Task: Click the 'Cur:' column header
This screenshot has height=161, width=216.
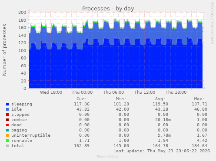Action: tap(82, 99)
